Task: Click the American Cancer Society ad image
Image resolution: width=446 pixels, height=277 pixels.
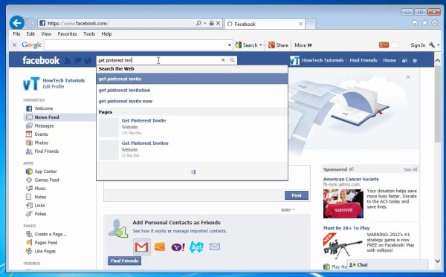Action: tap(343, 203)
